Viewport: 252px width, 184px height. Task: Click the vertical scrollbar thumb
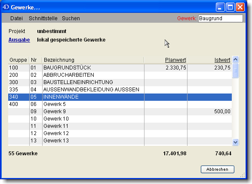point(236,70)
